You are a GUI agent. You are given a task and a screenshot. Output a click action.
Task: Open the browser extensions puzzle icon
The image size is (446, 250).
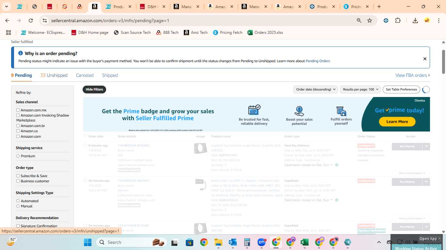(398, 21)
